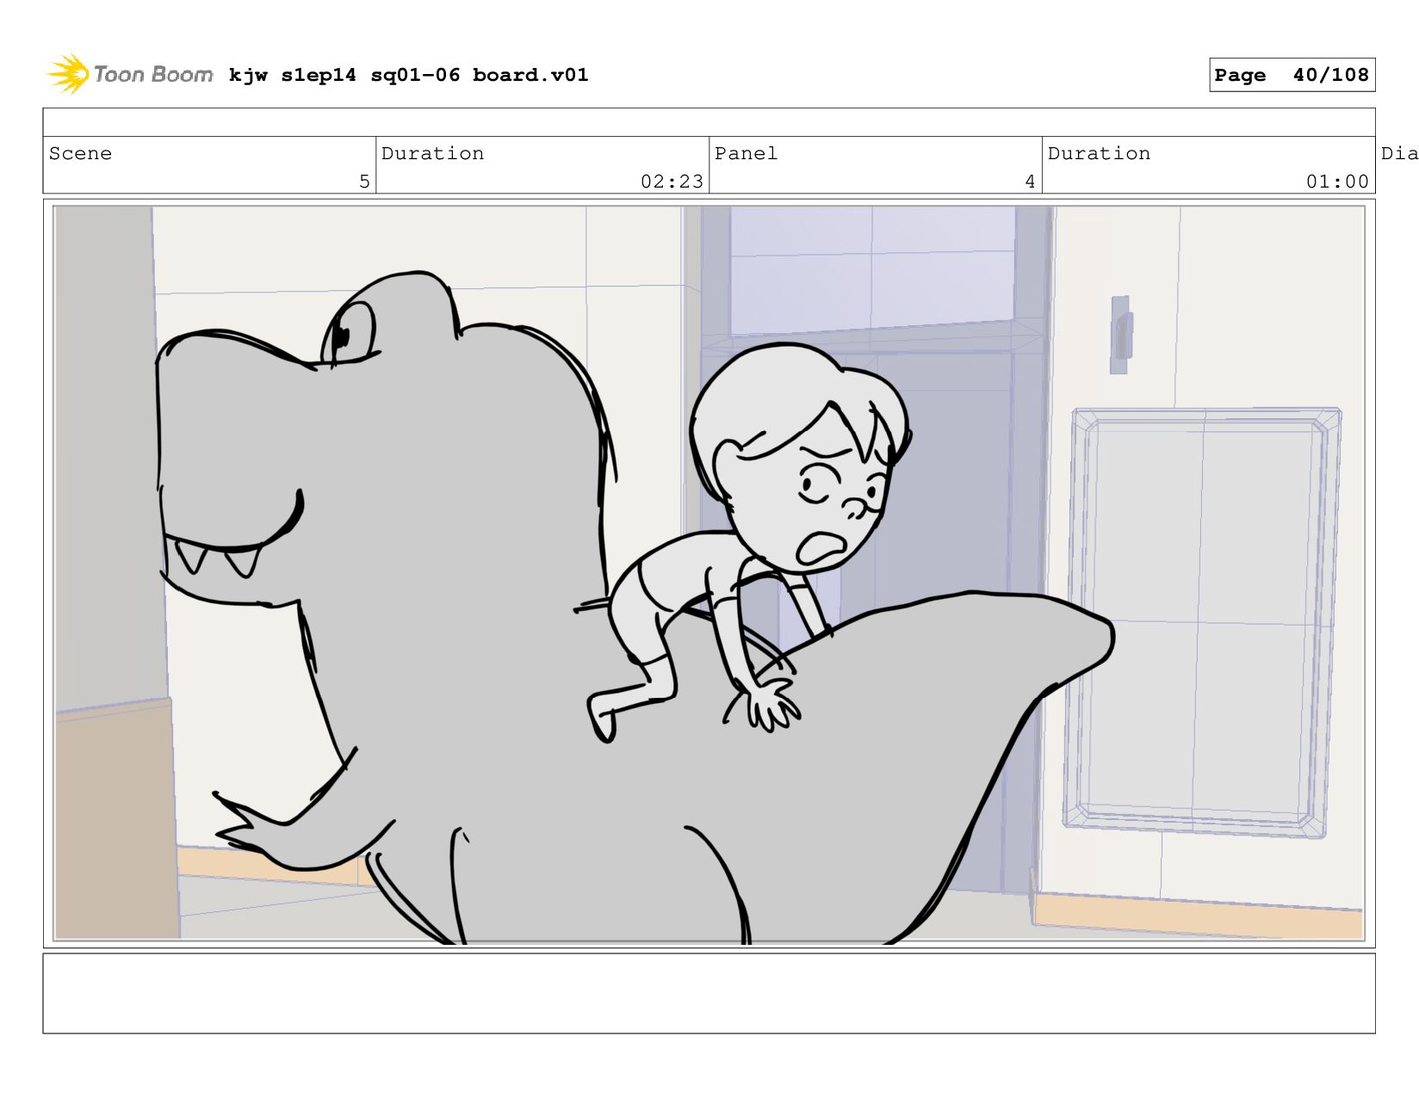The image size is (1419, 1098).
Task: Click the scene duration value '02:23'
Action: click(x=672, y=182)
